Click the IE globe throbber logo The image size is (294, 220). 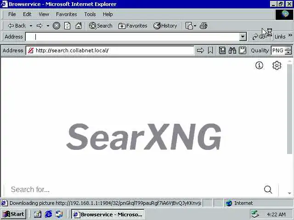(x=284, y=14)
